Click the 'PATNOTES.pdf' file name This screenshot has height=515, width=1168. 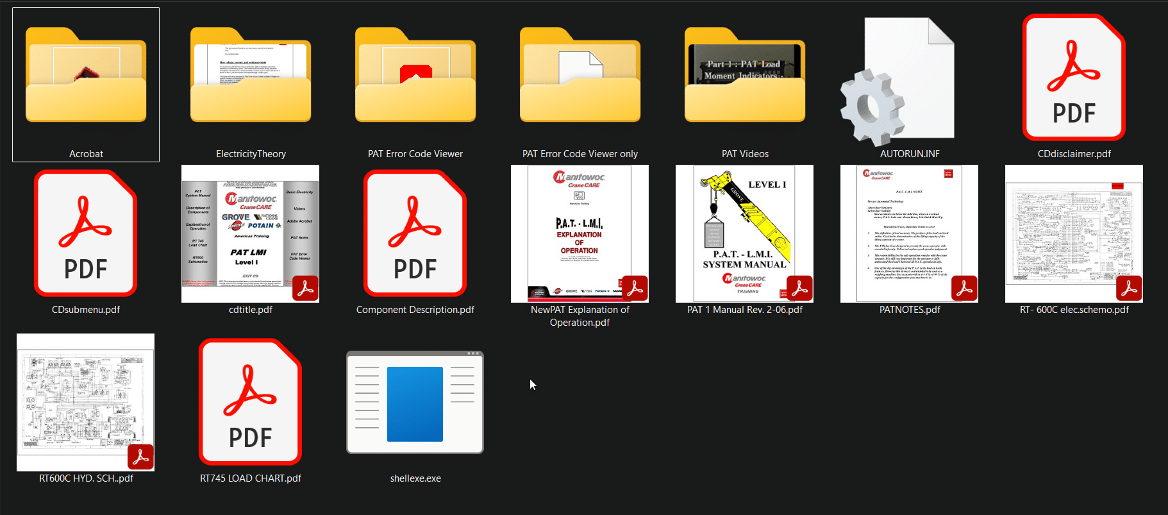pyautogui.click(x=910, y=310)
